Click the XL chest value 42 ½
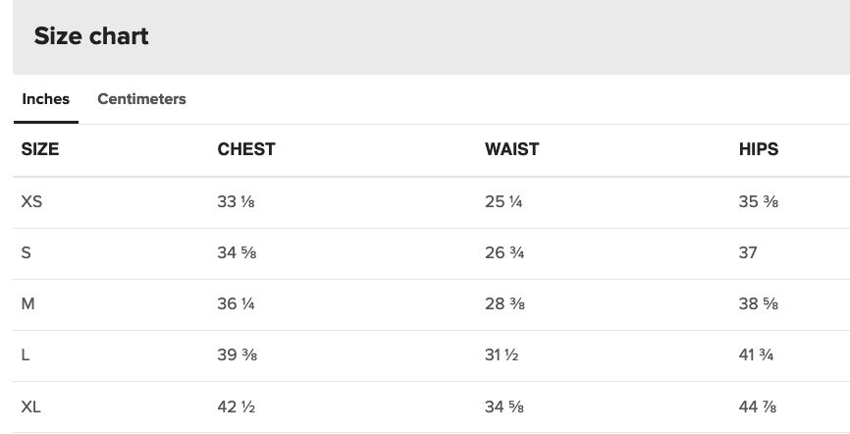This screenshot has height=434, width=850. (237, 407)
